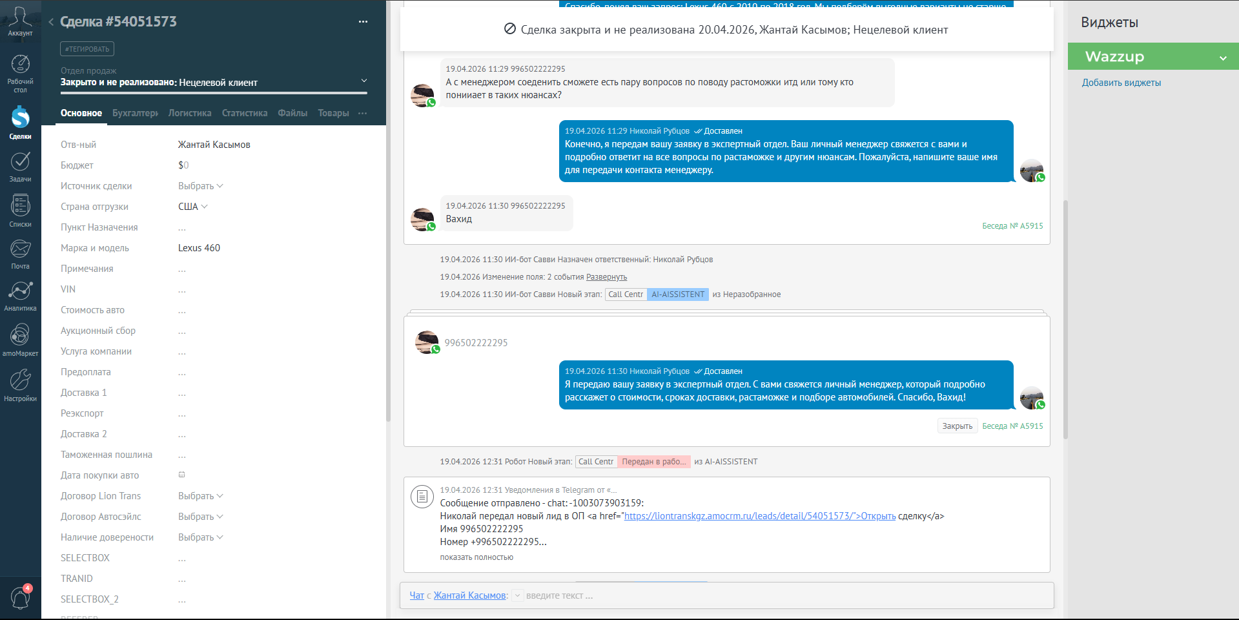
Task: Go back using arrow next to Сделка title
Action: click(50, 22)
